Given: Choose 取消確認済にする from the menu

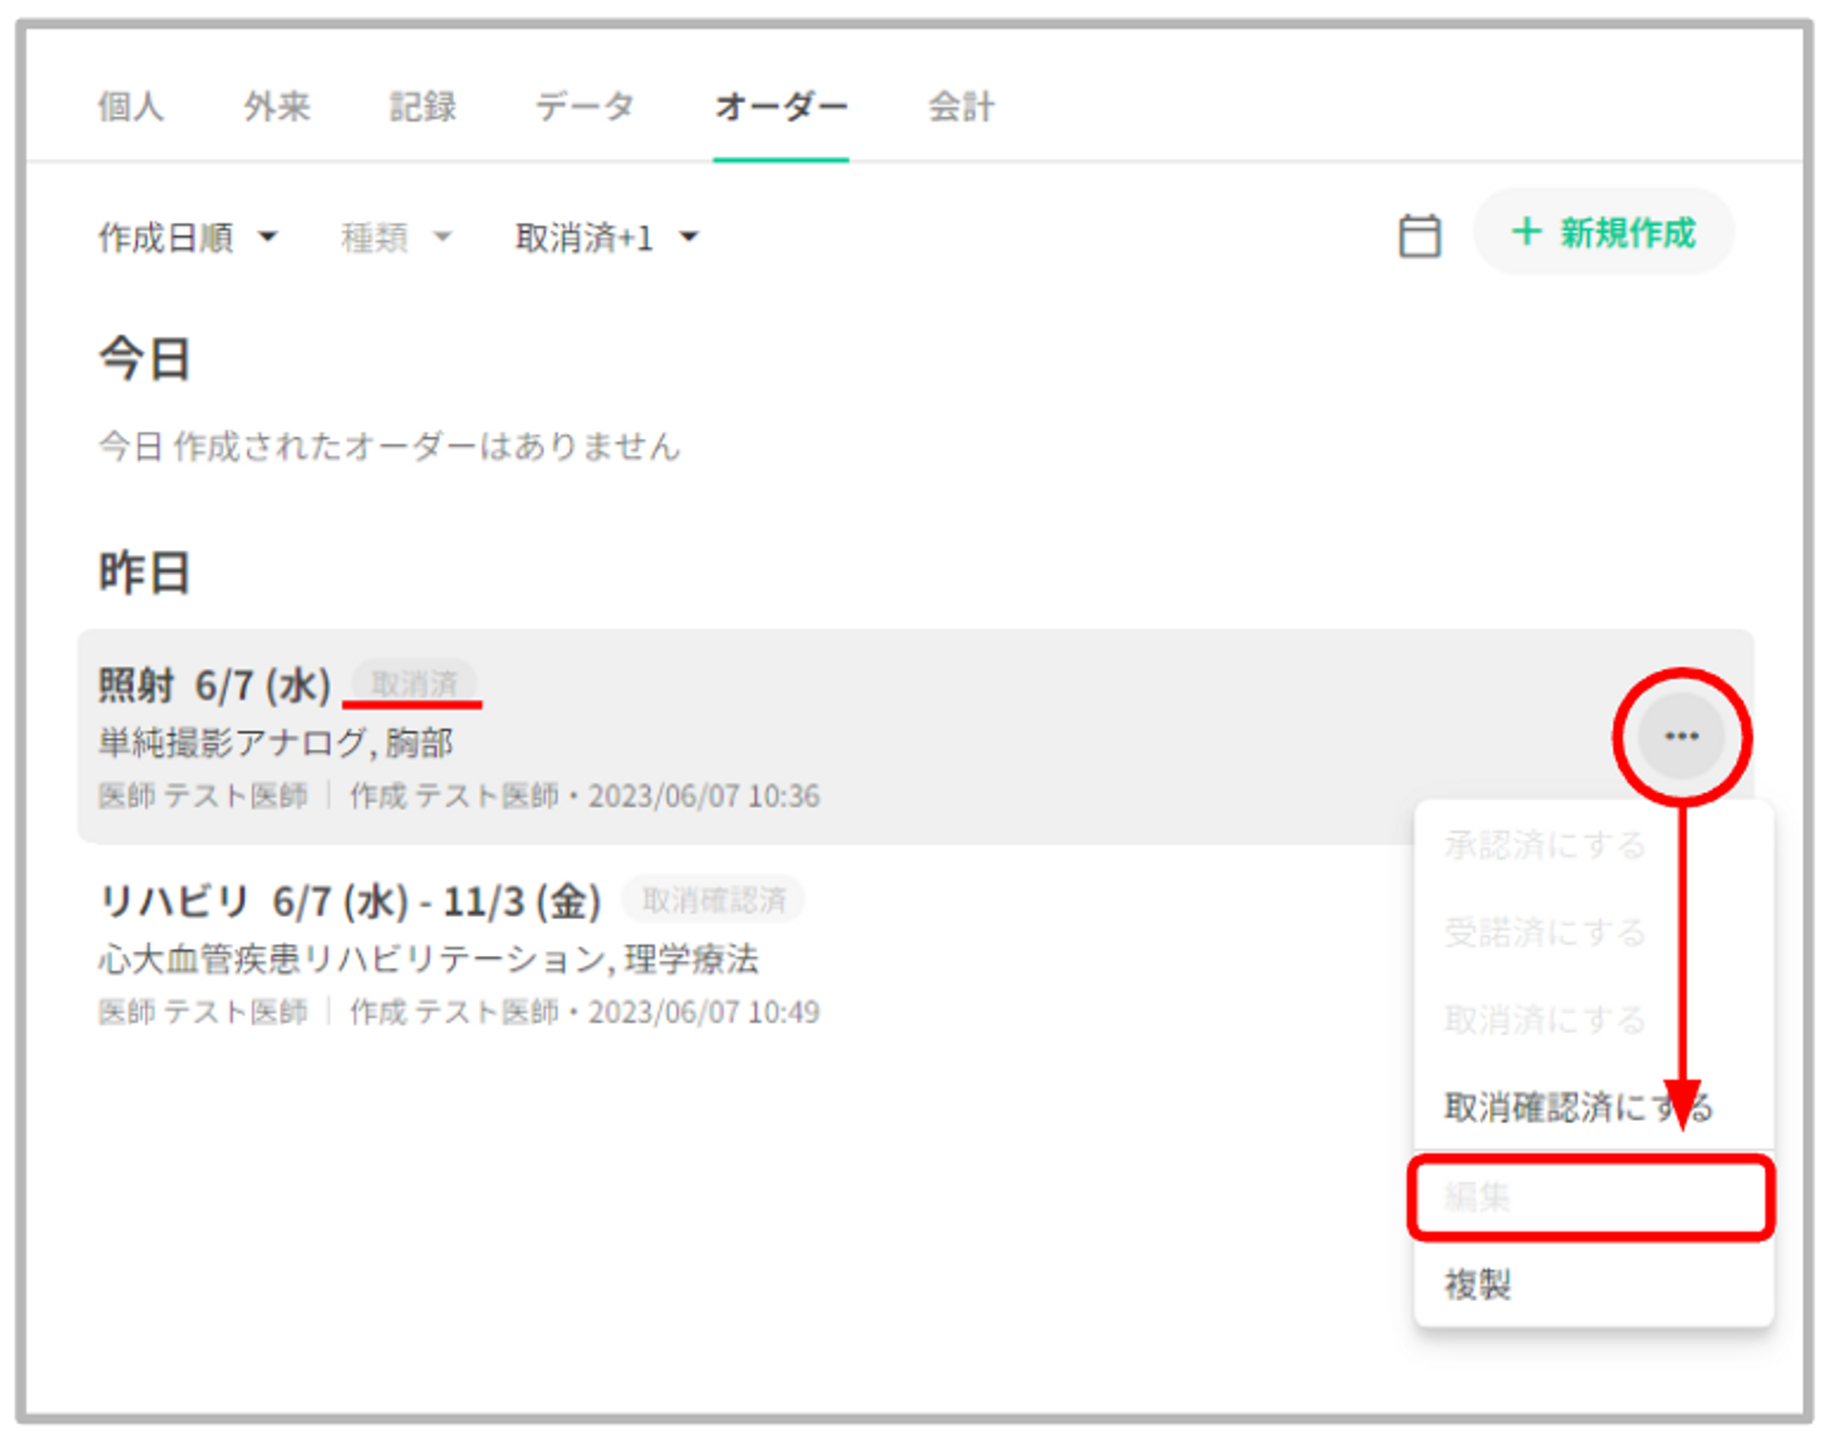Looking at the screenshot, I should [1576, 1107].
